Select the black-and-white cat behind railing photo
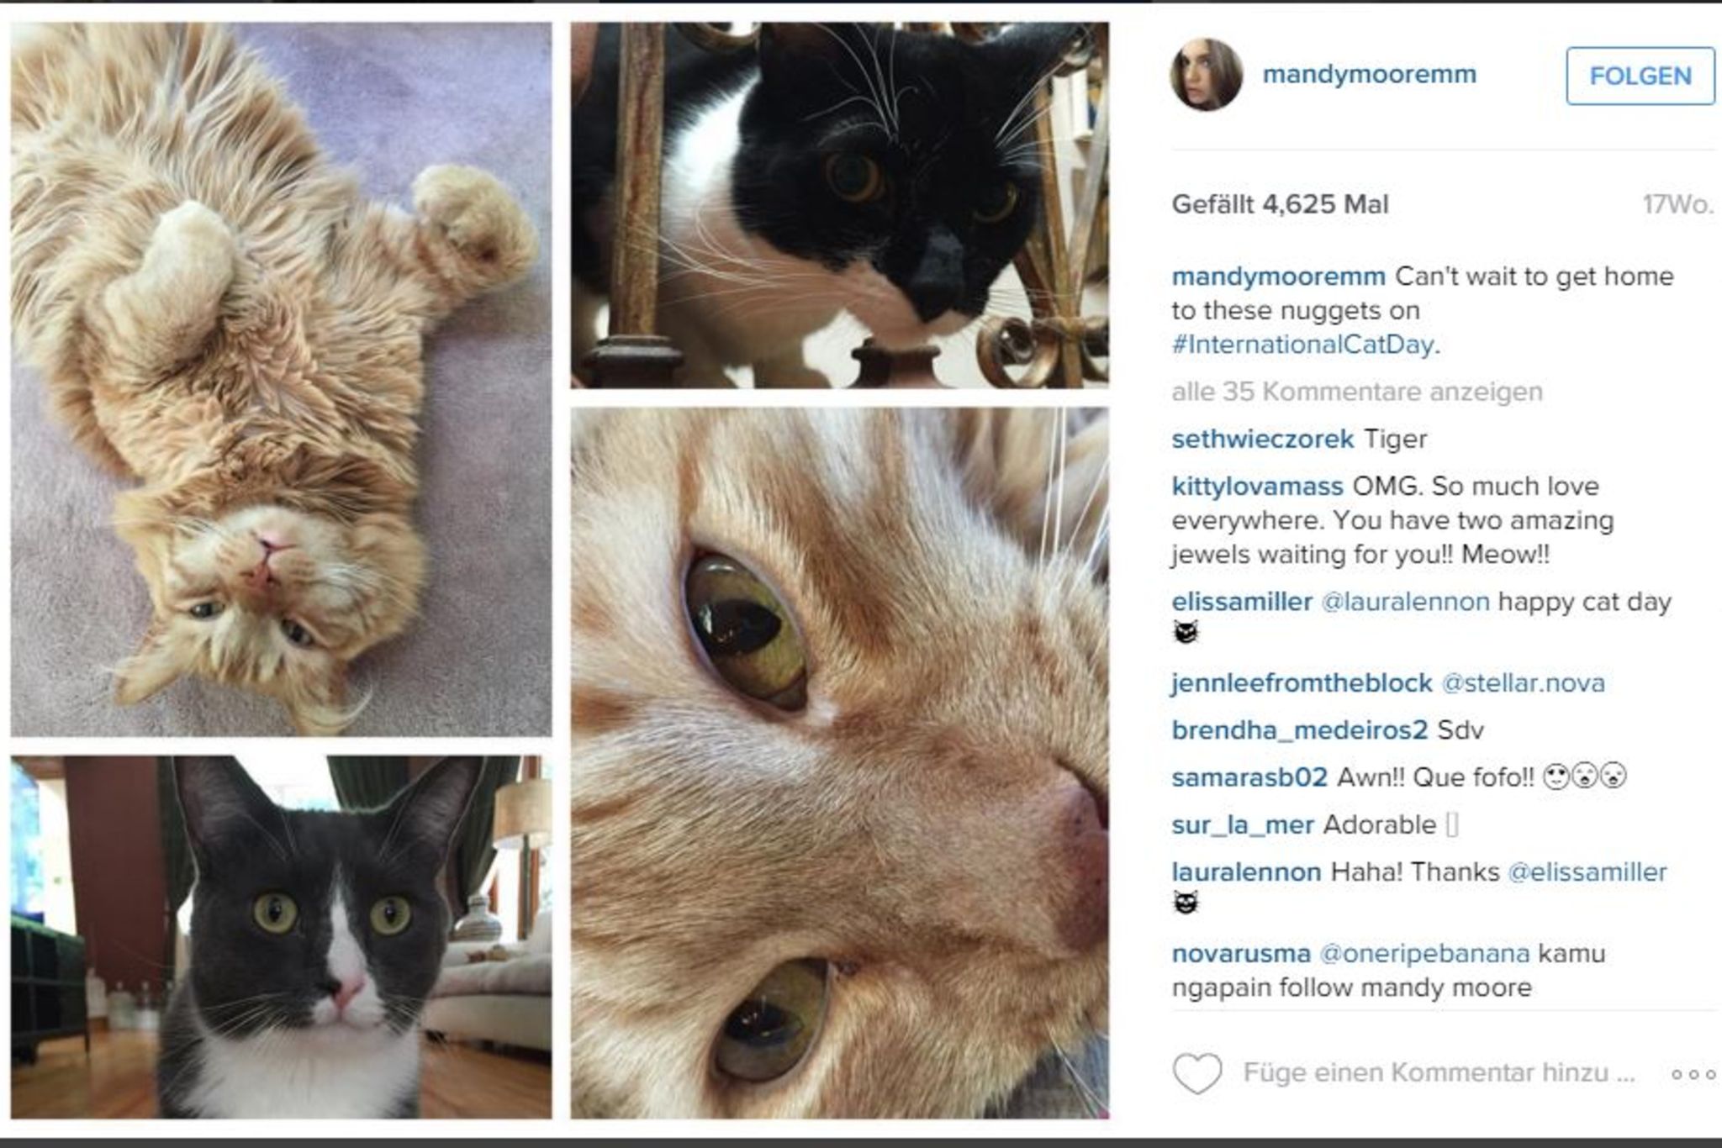Image resolution: width=1722 pixels, height=1148 pixels. coord(839,205)
